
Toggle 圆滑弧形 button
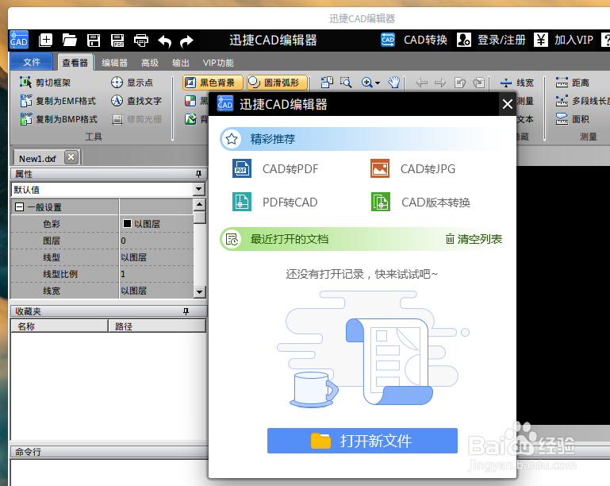277,83
